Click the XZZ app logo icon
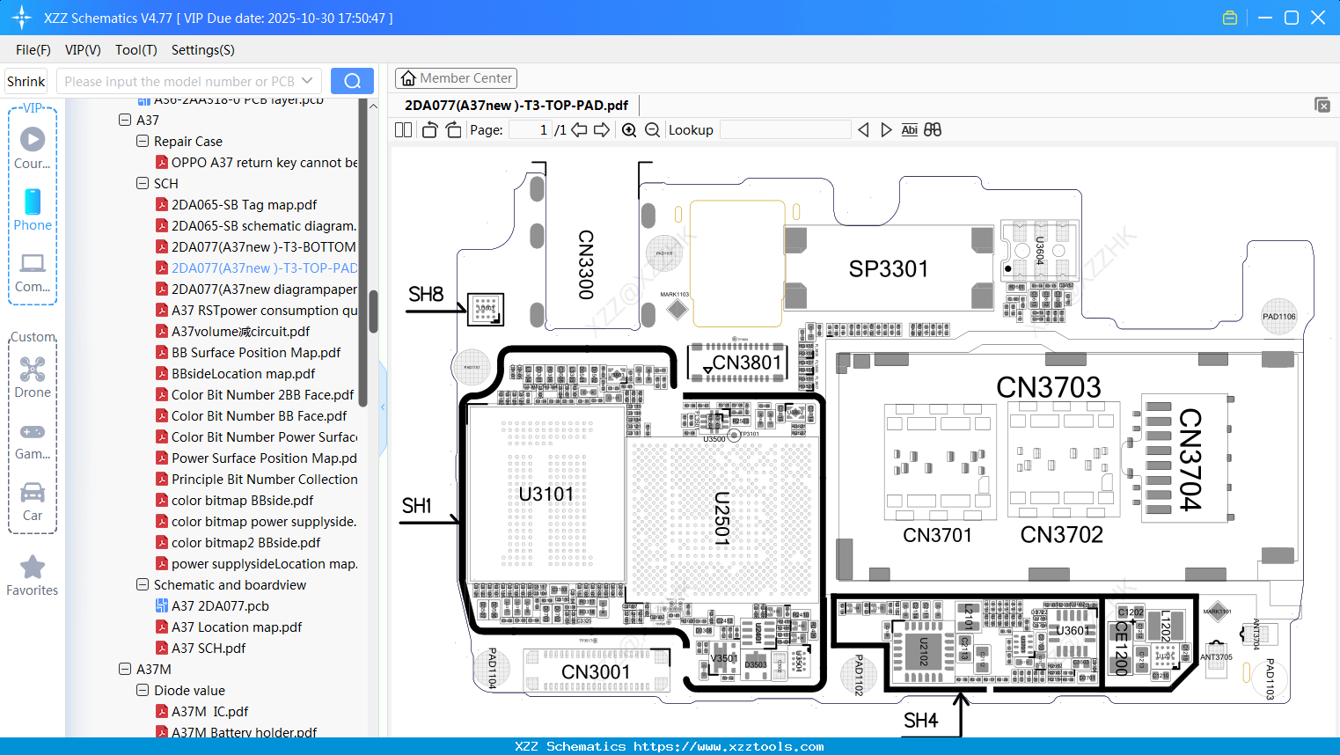 [22, 18]
